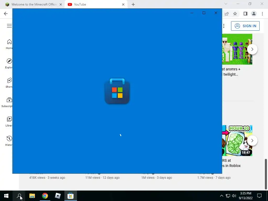Open the notification action center
The height and width of the screenshot is (201, 268).
tap(259, 196)
